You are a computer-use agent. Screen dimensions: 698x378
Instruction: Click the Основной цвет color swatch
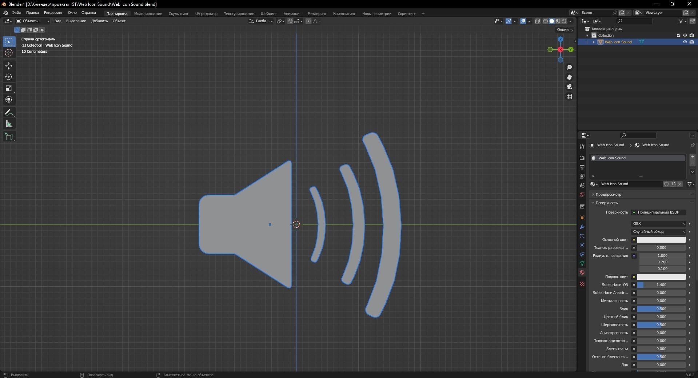(661, 240)
